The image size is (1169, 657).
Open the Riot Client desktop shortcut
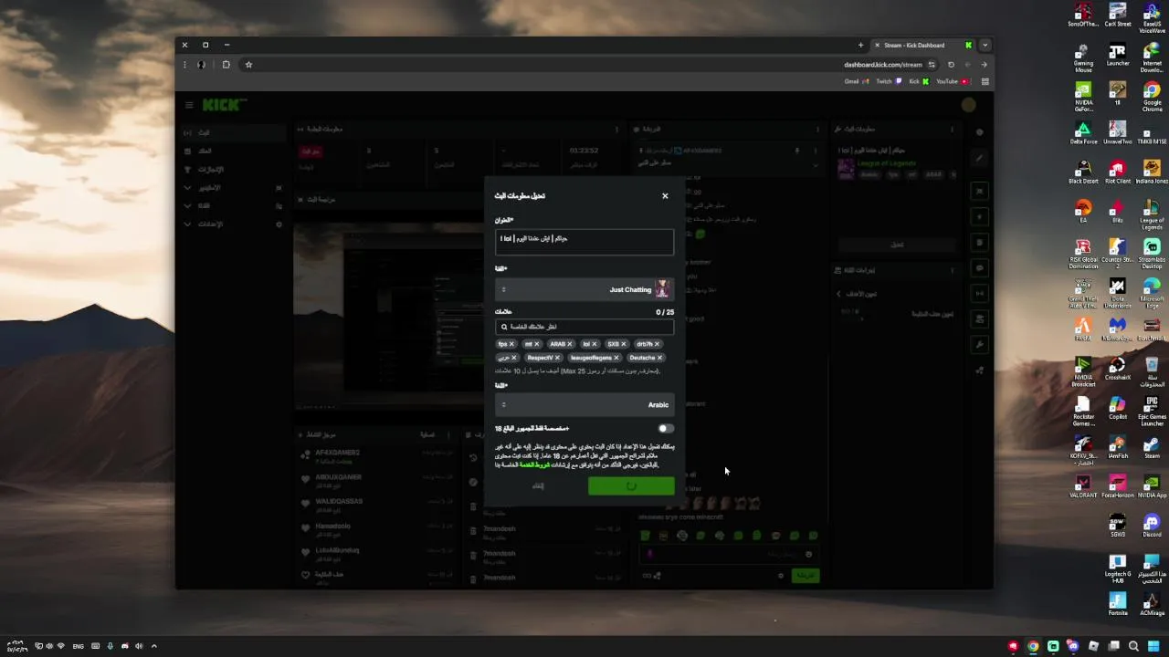pyautogui.click(x=1117, y=172)
